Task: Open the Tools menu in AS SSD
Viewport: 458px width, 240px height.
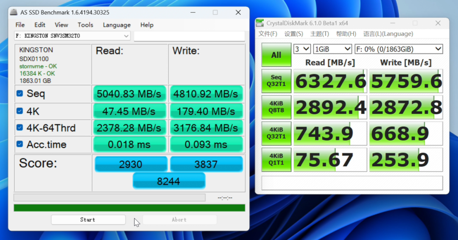Action: point(85,25)
